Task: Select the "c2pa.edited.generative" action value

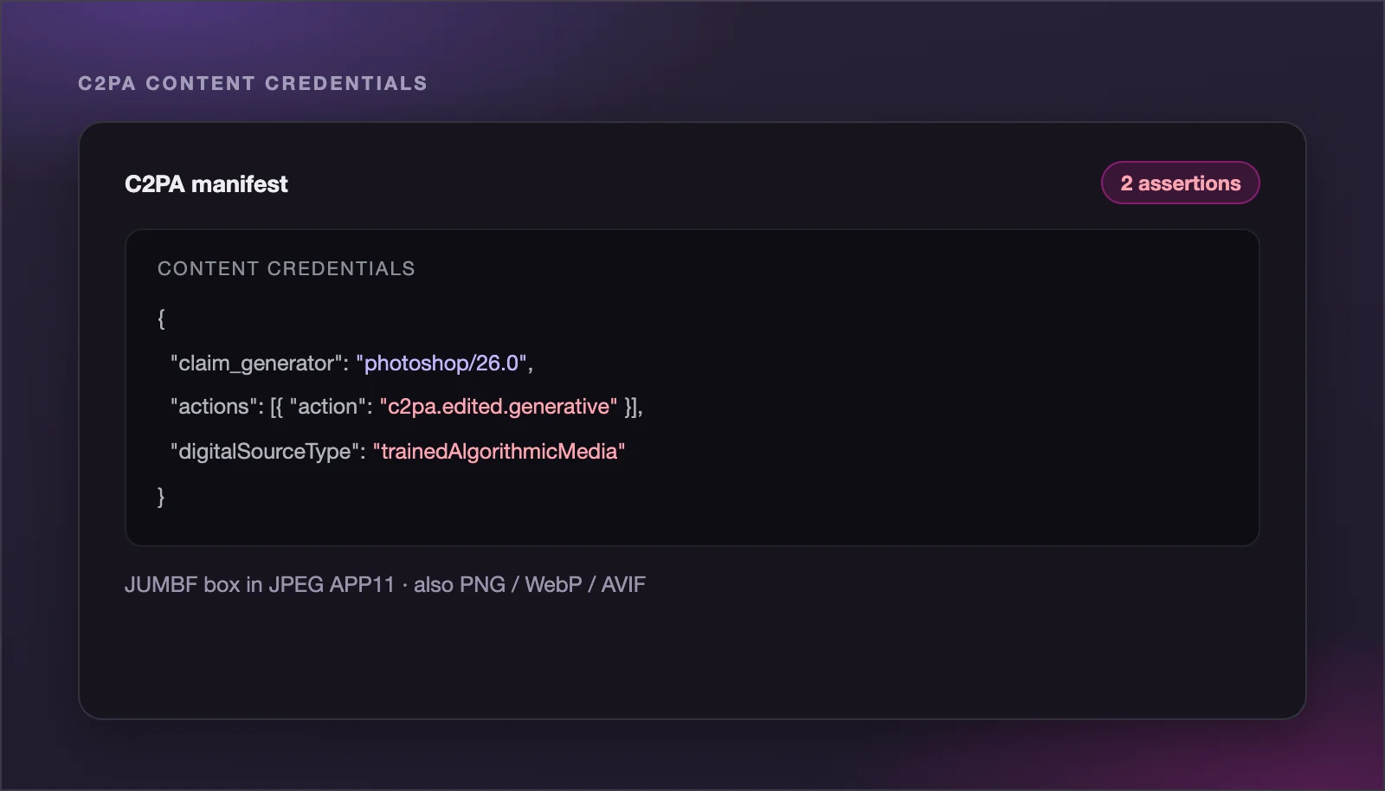Action: [x=499, y=407]
